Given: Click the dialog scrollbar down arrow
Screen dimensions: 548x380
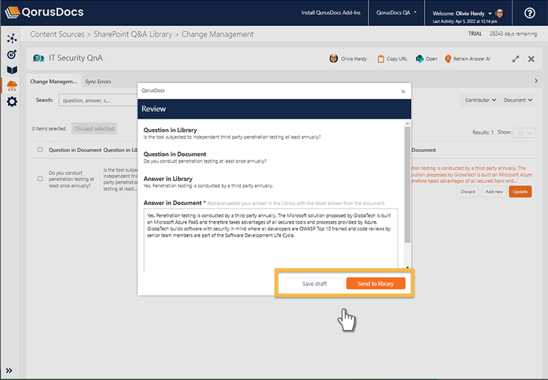Looking at the screenshot, I should 407,268.
